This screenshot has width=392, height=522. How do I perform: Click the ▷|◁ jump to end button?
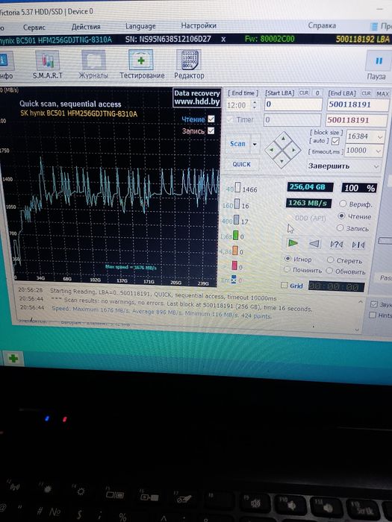point(358,245)
